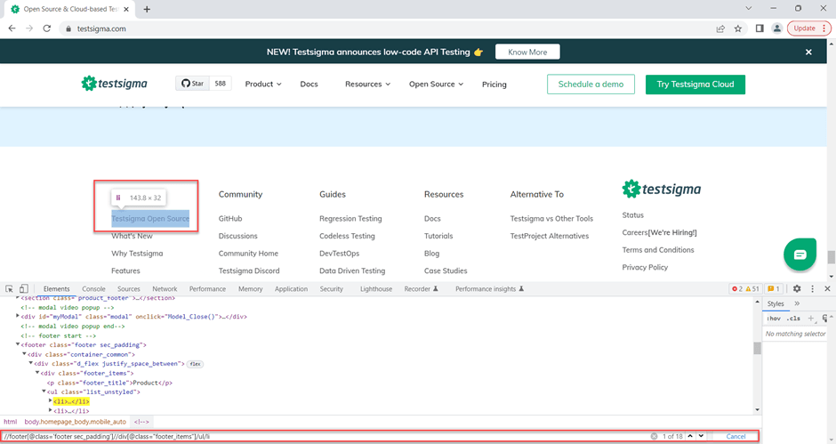Expand the myModal div node
The image size is (836, 444).
pyautogui.click(x=18, y=316)
